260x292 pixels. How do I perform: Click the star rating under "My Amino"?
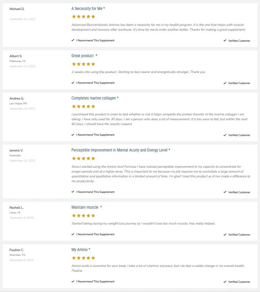pos(83,258)
